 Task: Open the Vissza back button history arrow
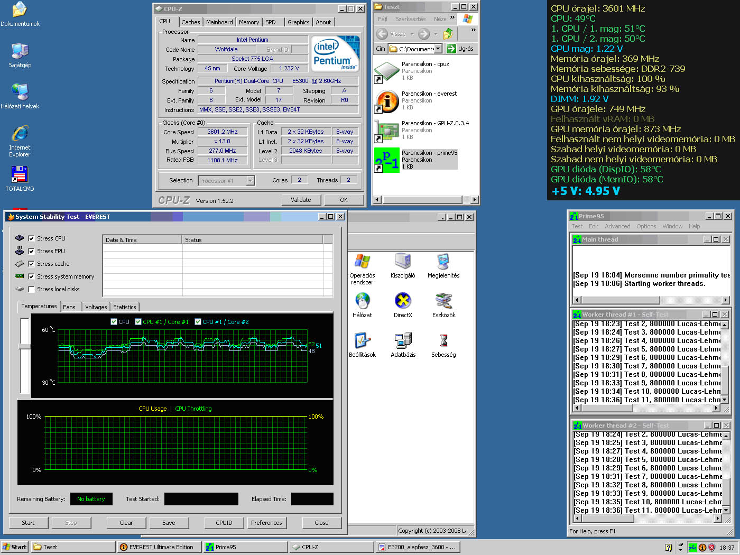(x=412, y=34)
